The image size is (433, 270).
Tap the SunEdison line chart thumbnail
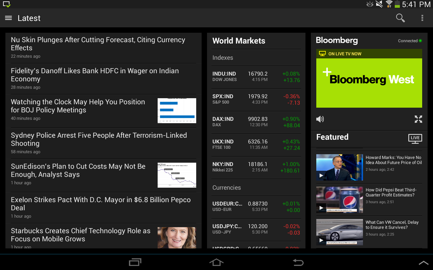177,175
